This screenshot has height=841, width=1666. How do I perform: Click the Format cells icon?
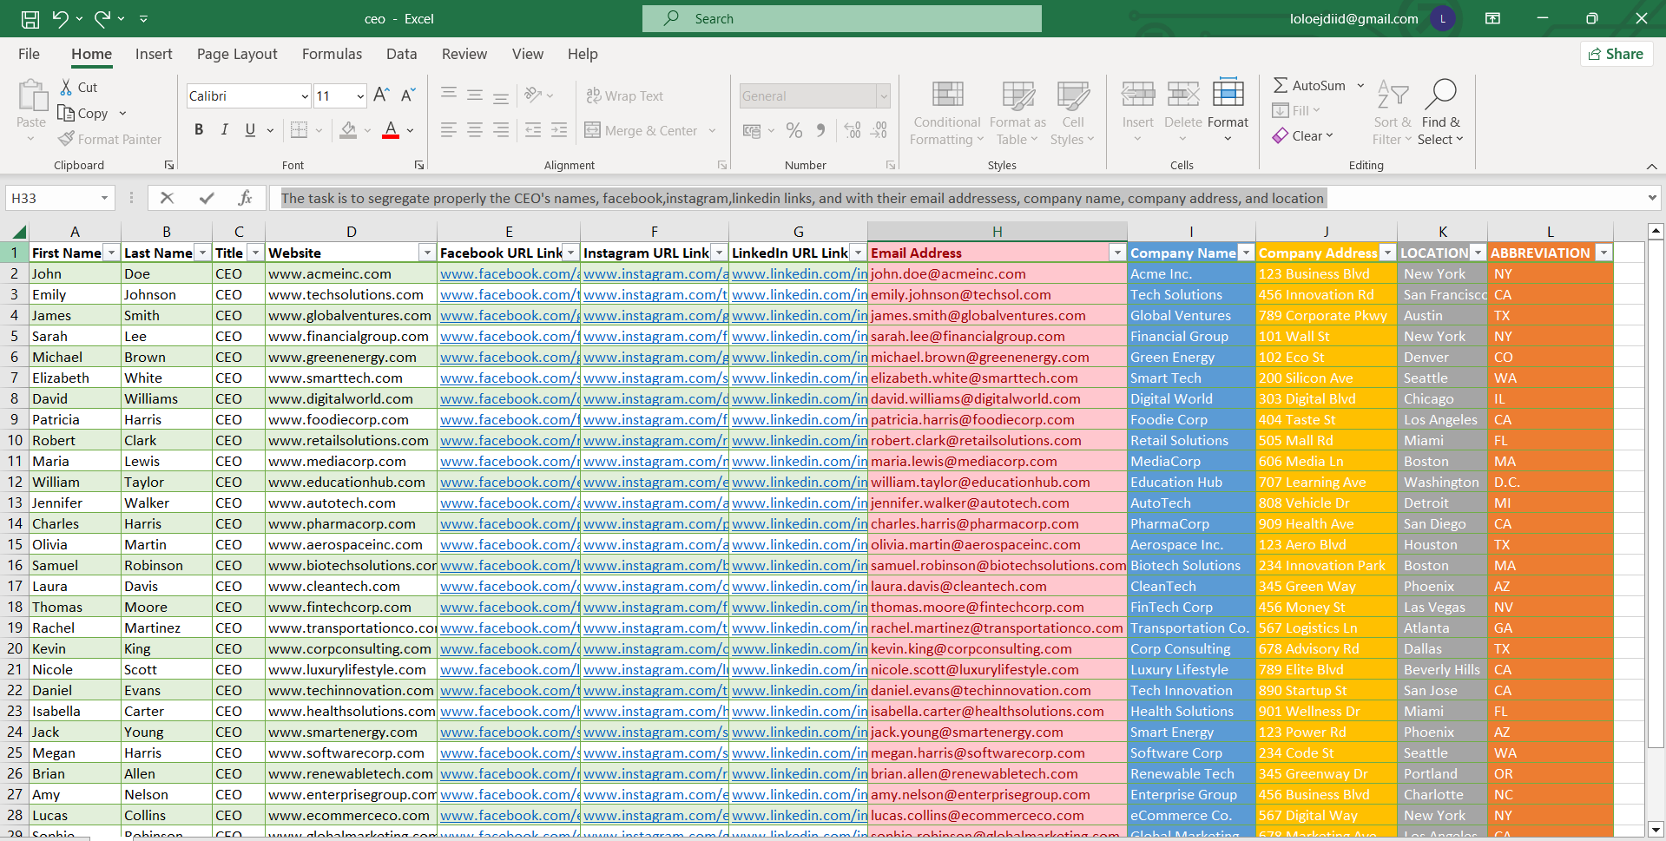[1228, 93]
